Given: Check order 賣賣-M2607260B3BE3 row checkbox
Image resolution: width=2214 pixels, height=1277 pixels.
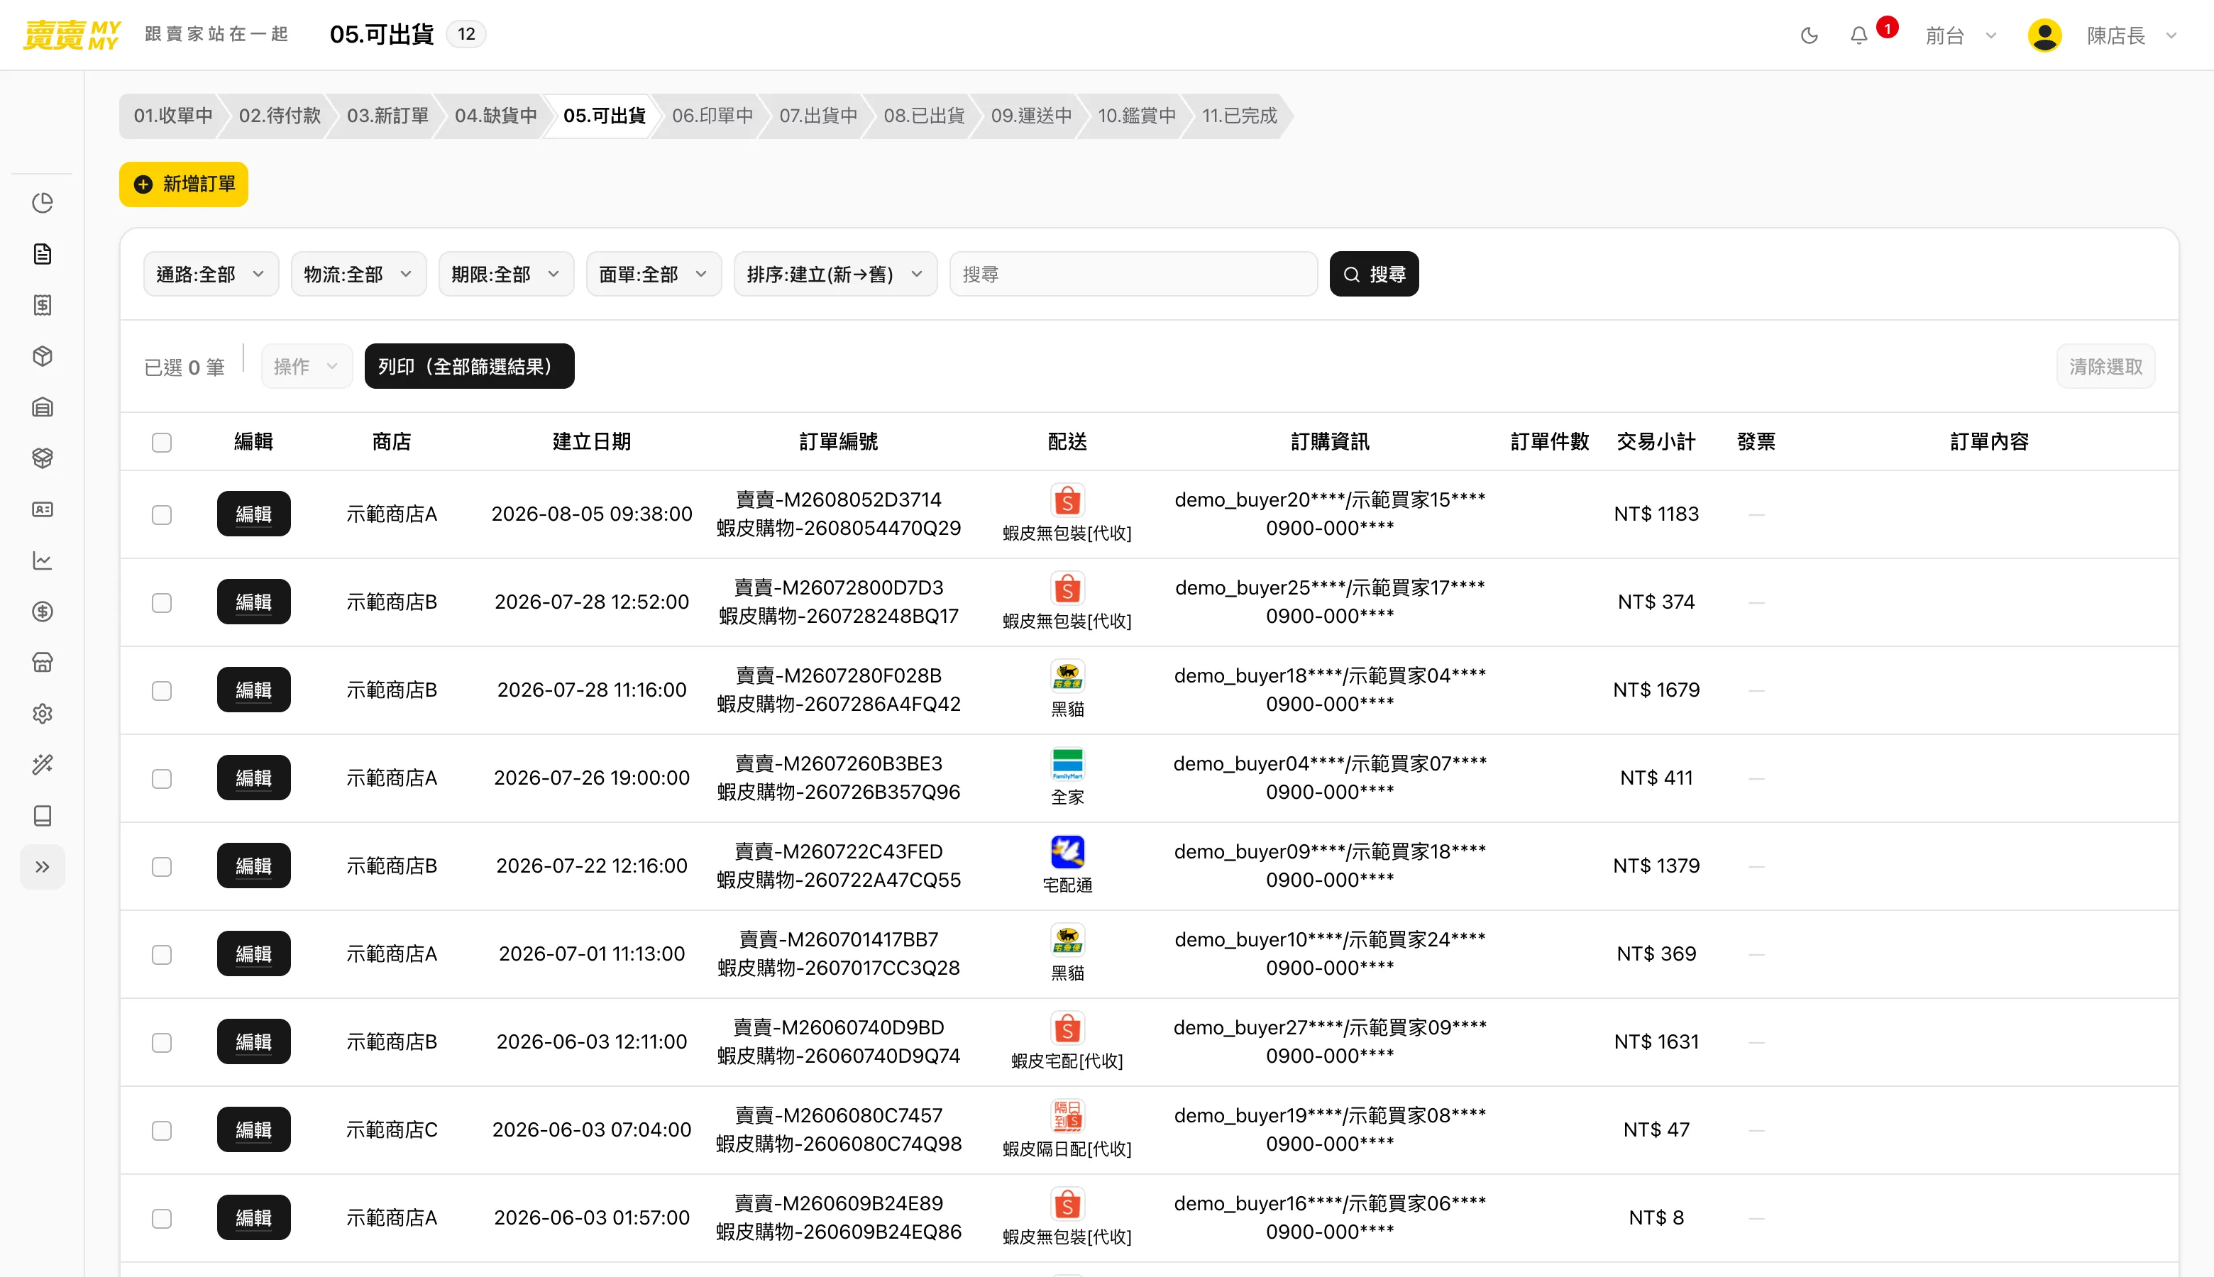Looking at the screenshot, I should [x=161, y=779].
